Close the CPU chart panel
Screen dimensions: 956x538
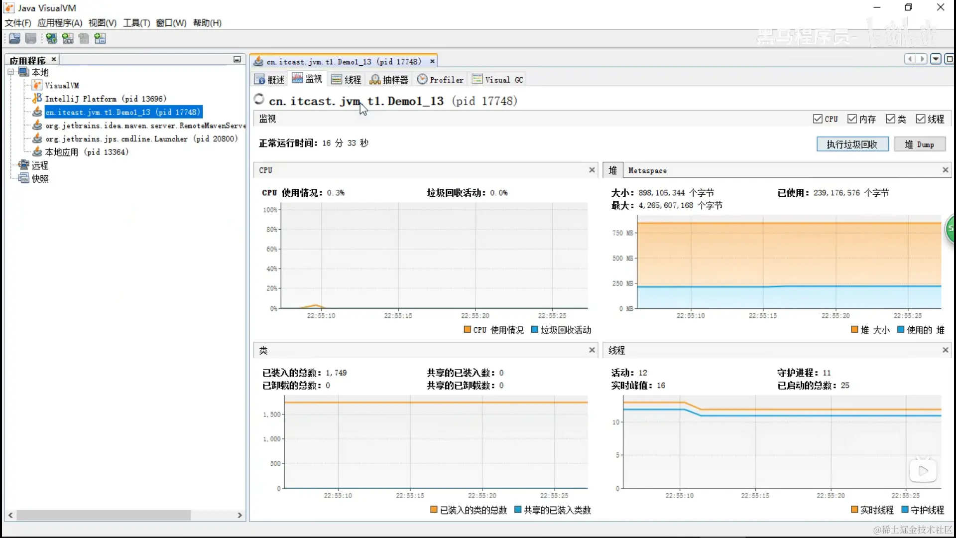(592, 170)
